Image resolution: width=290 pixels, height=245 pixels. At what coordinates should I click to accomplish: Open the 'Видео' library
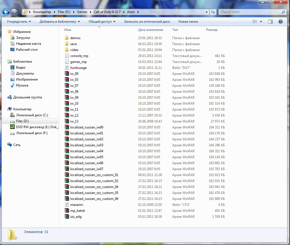(x=21, y=67)
